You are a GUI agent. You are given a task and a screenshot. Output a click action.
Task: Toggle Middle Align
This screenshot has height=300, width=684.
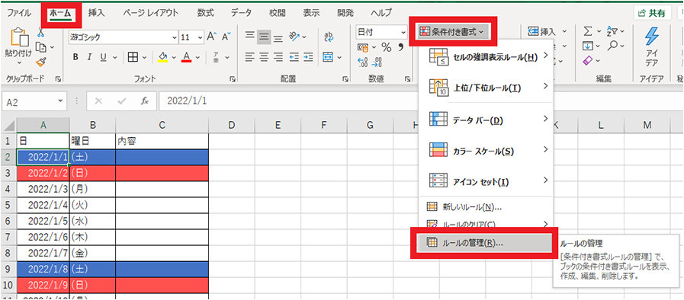tap(264, 37)
